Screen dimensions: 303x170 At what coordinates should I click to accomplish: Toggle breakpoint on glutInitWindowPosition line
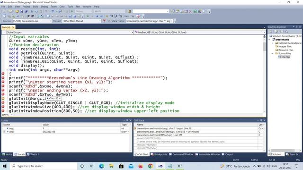(3, 111)
